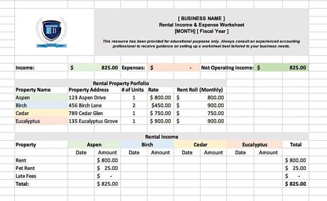Select the Cedar rent roll 750.00 cell

(200, 113)
